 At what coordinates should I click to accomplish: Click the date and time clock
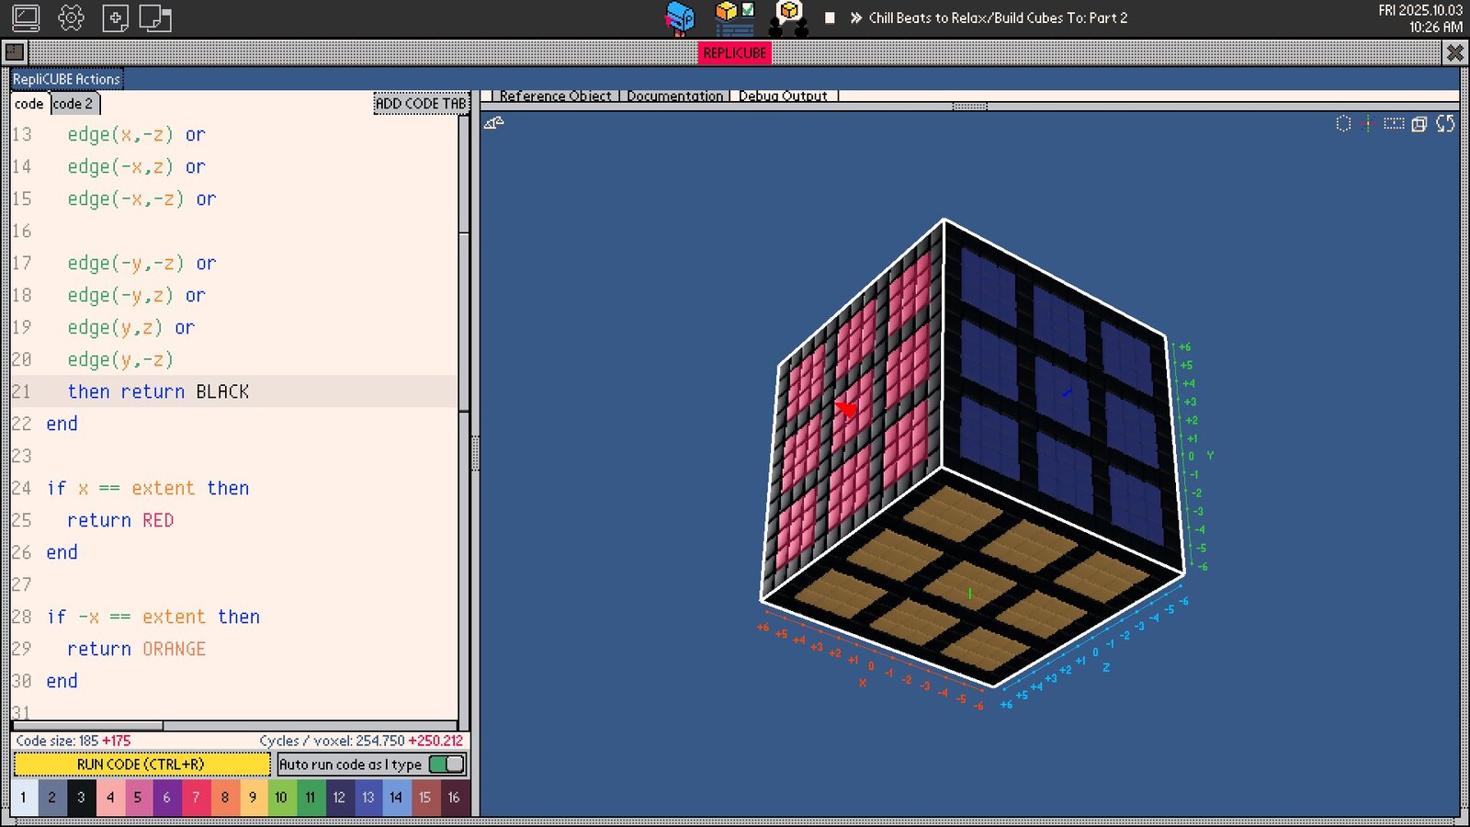[x=1419, y=18]
